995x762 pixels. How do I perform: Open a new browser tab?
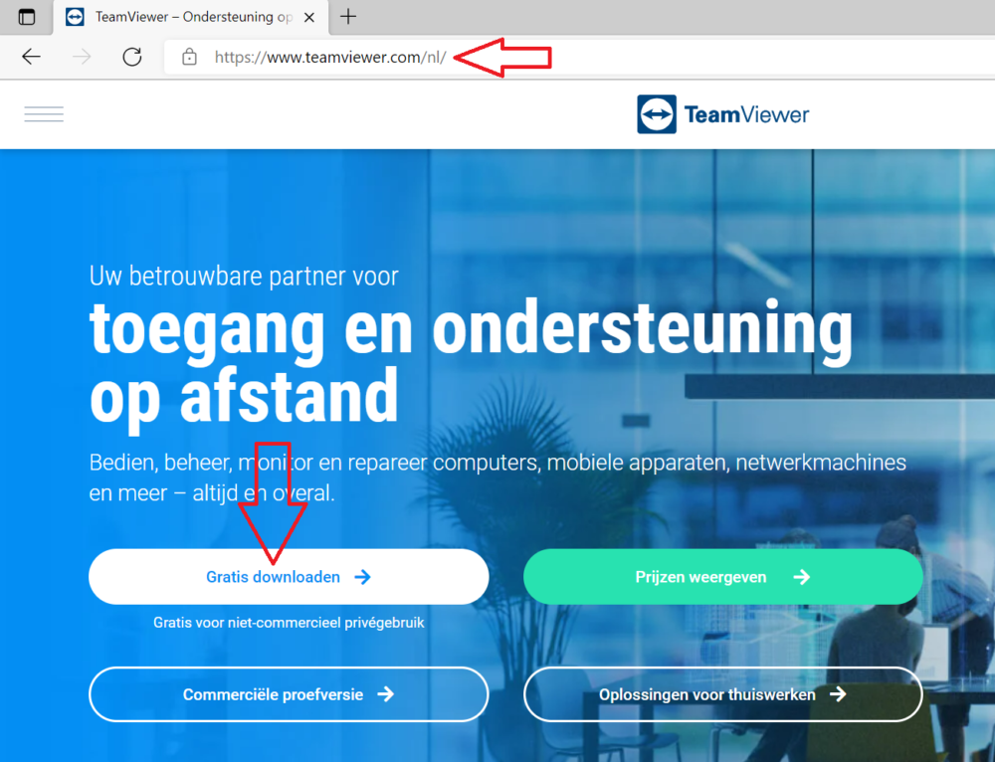(x=348, y=17)
